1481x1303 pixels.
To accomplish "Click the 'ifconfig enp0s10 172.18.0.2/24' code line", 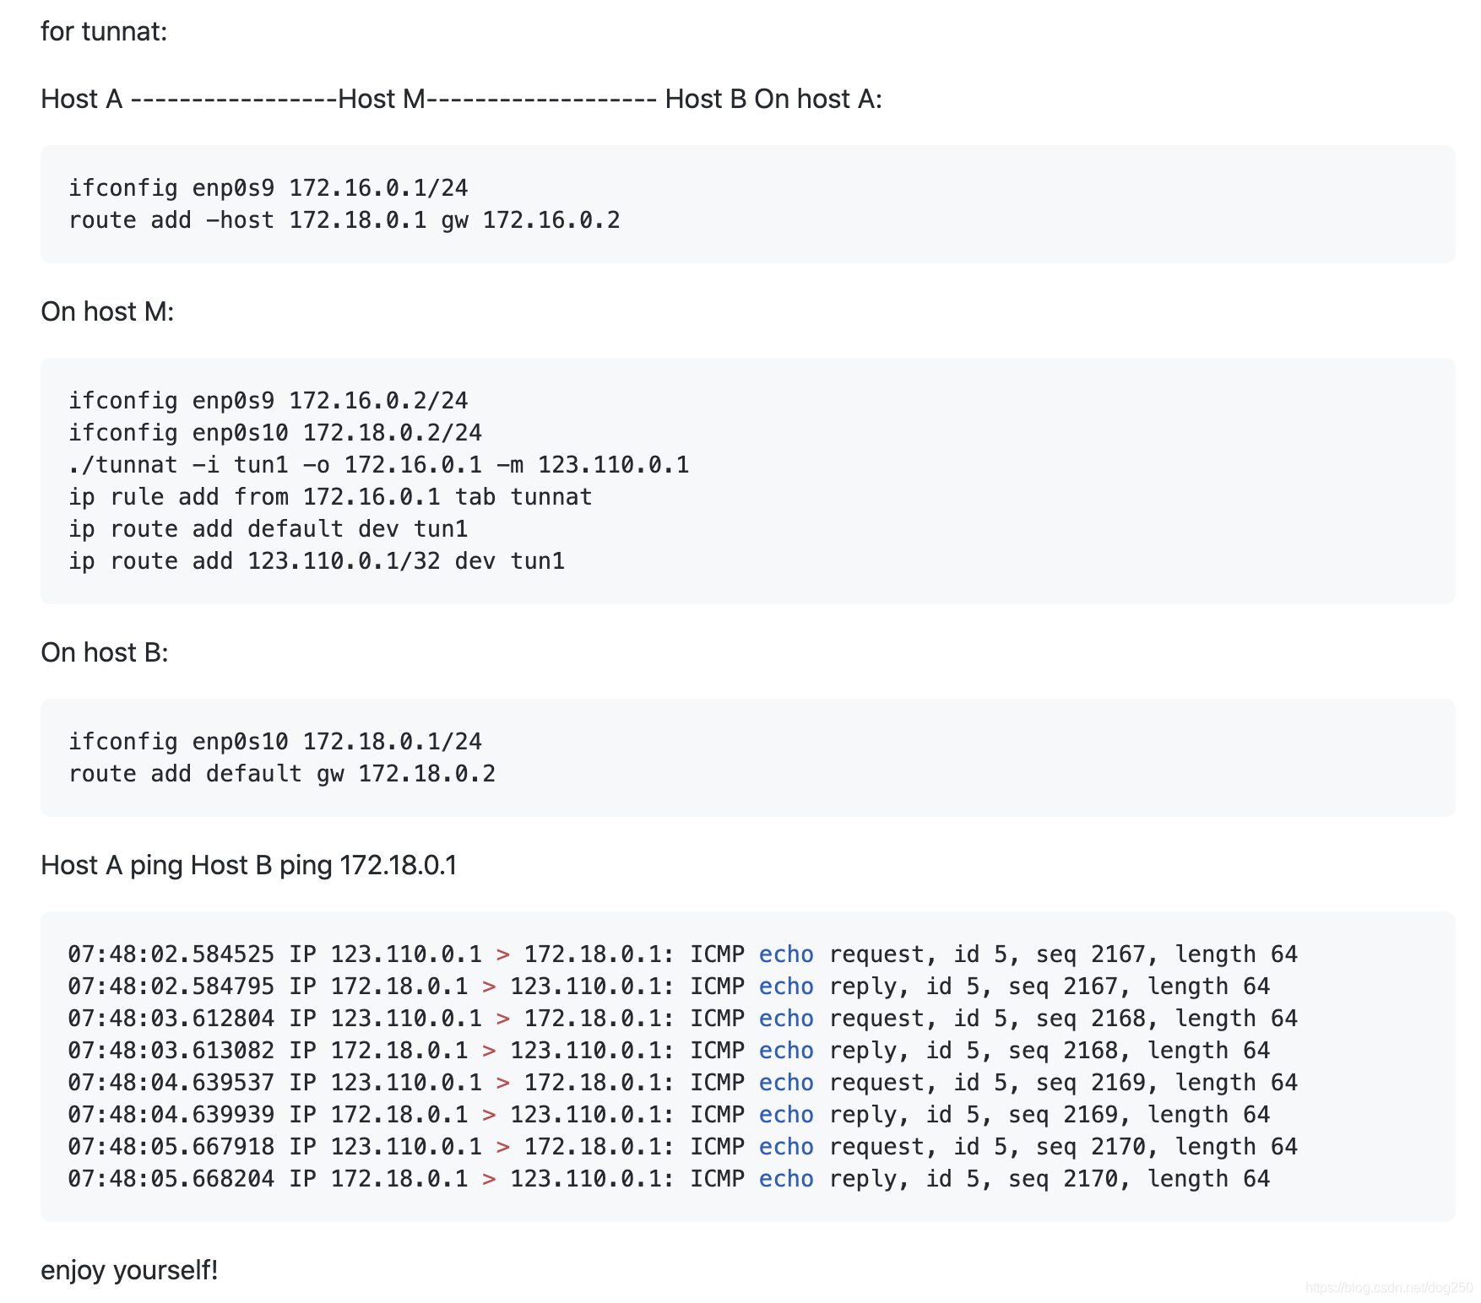I will click(274, 432).
